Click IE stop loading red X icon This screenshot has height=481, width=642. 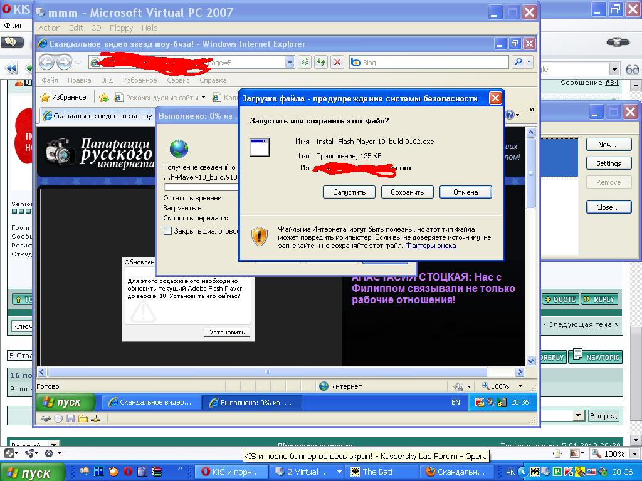tap(337, 62)
